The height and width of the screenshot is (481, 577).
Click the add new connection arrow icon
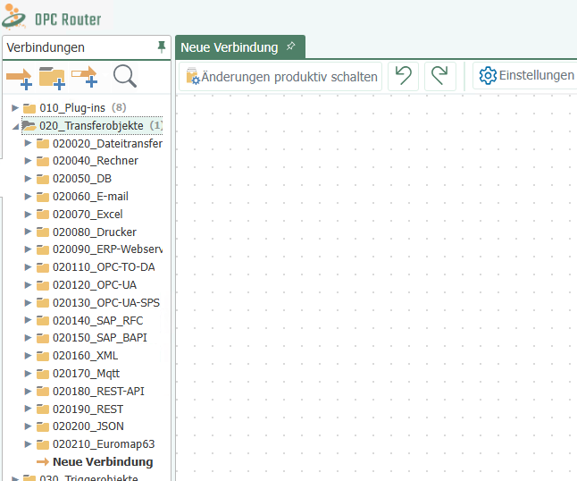pos(19,78)
